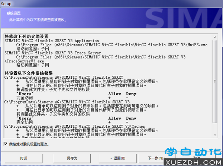Select the heading 将设置以下文件系统权限
The image size is (223, 166).
click(29, 73)
